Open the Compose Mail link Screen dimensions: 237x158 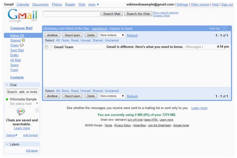tap(20, 28)
